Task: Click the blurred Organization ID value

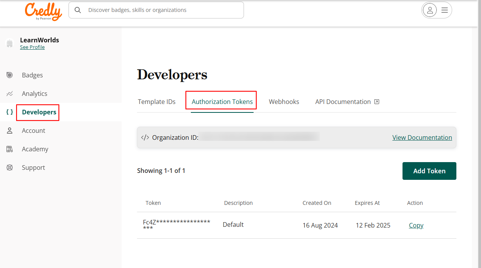Action: (259, 137)
